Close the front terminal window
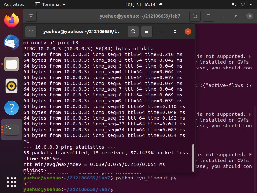257x193 pixels. (x=188, y=32)
